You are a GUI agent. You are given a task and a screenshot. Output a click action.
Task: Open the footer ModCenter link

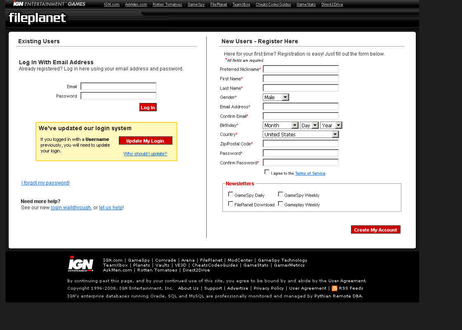click(x=240, y=260)
